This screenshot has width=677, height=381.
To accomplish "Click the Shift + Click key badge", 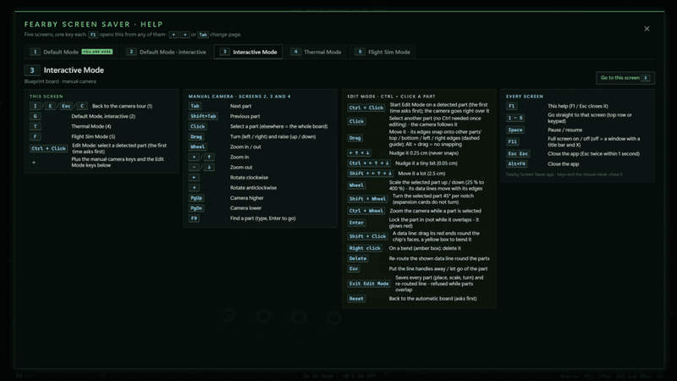I will pos(367,236).
